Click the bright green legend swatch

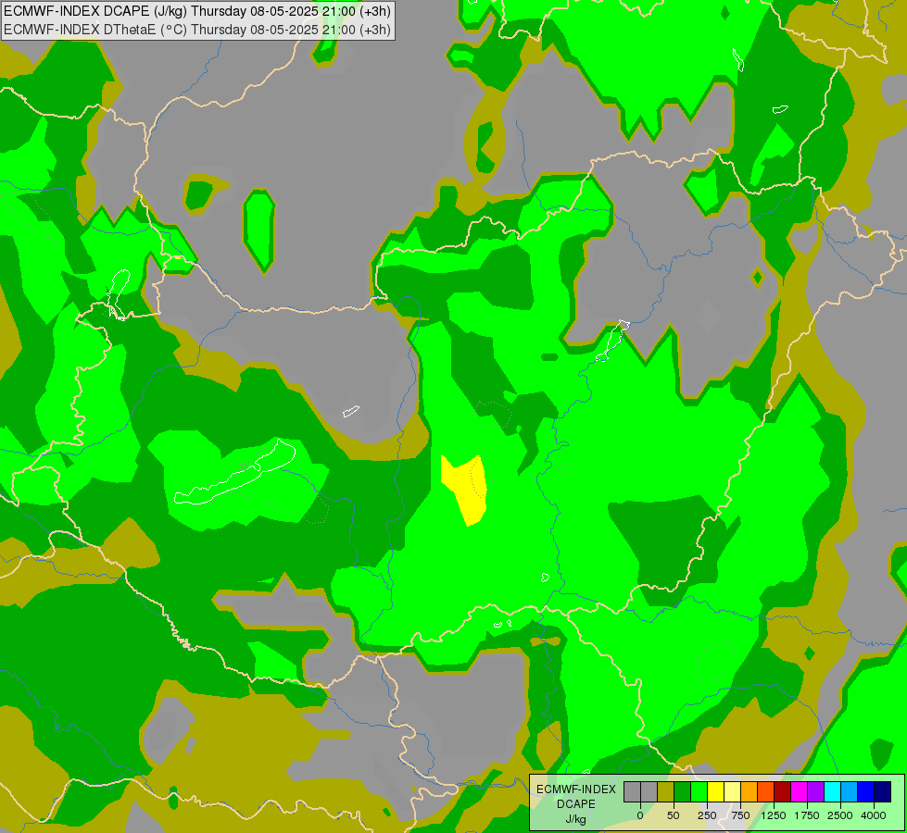point(699,792)
